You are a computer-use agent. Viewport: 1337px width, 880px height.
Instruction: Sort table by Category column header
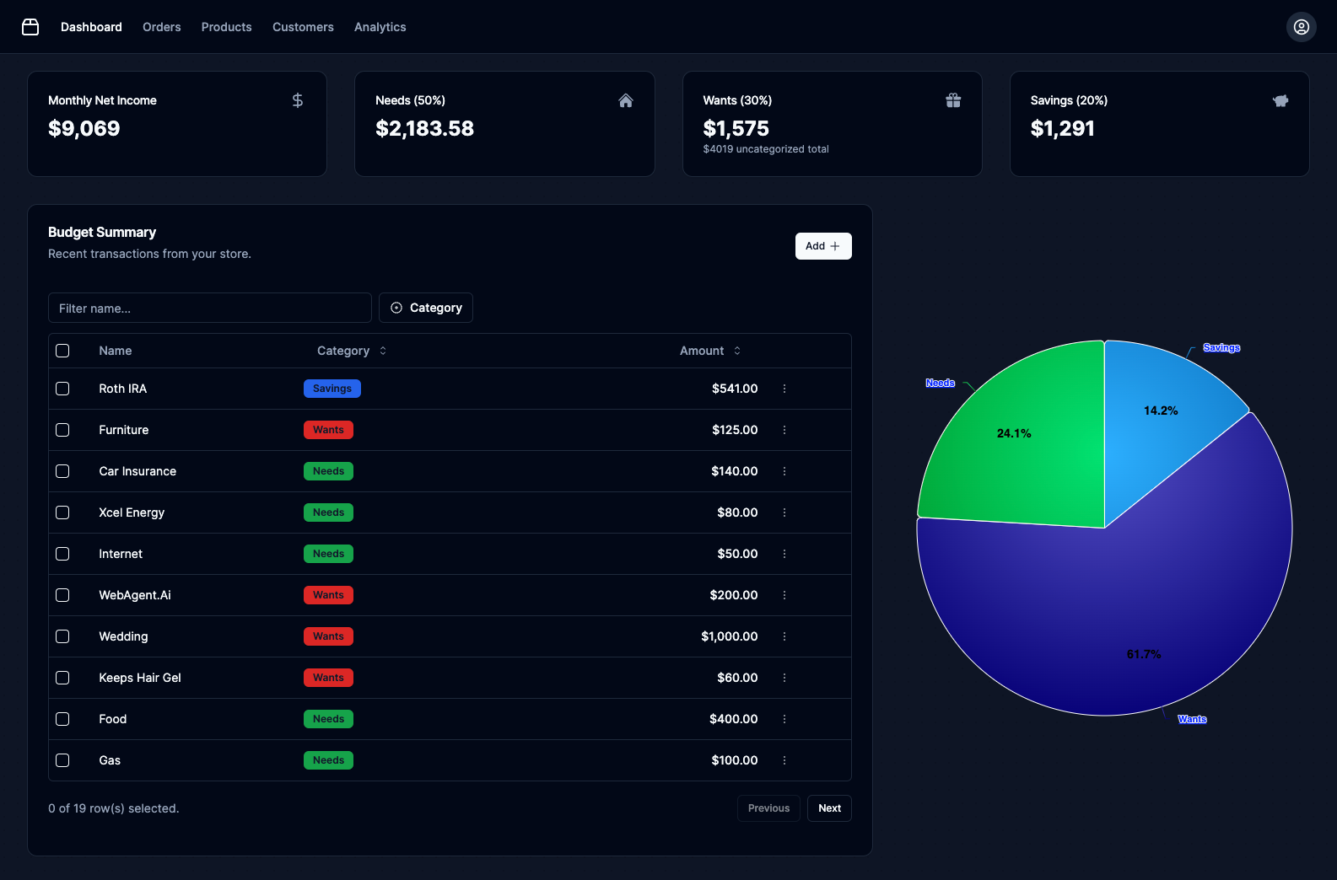(352, 351)
